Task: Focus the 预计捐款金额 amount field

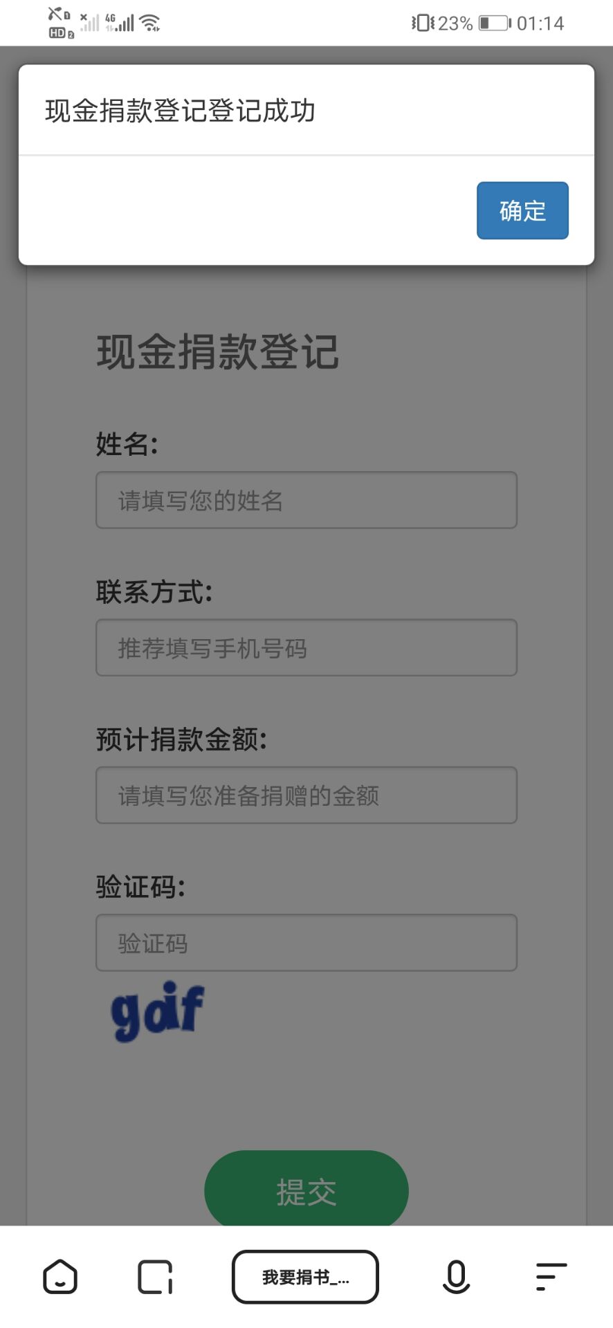Action: (x=306, y=795)
